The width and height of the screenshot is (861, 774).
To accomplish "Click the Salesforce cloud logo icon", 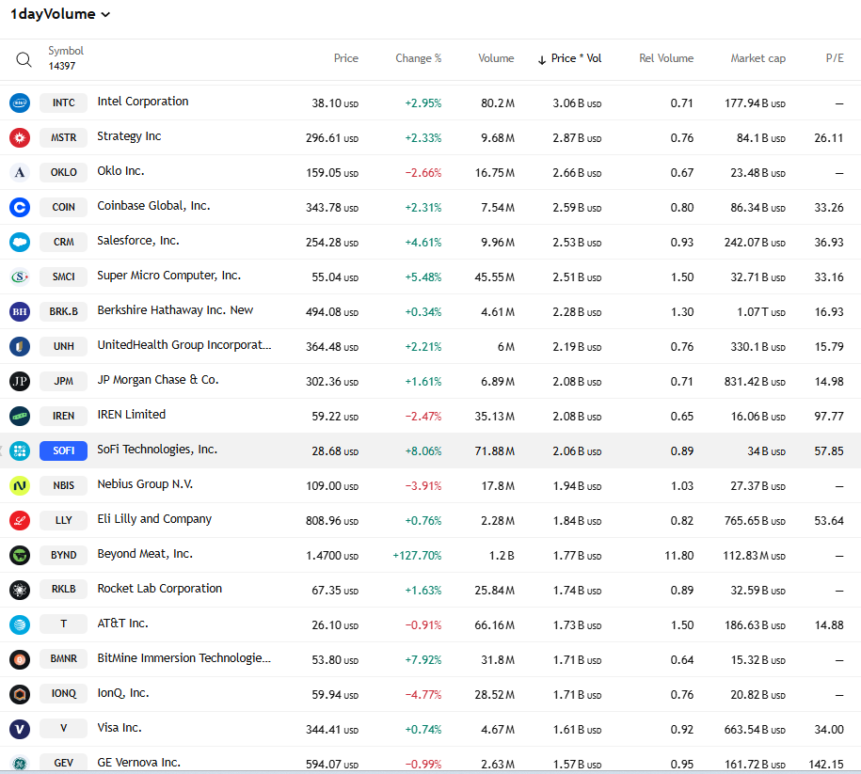I will point(20,242).
